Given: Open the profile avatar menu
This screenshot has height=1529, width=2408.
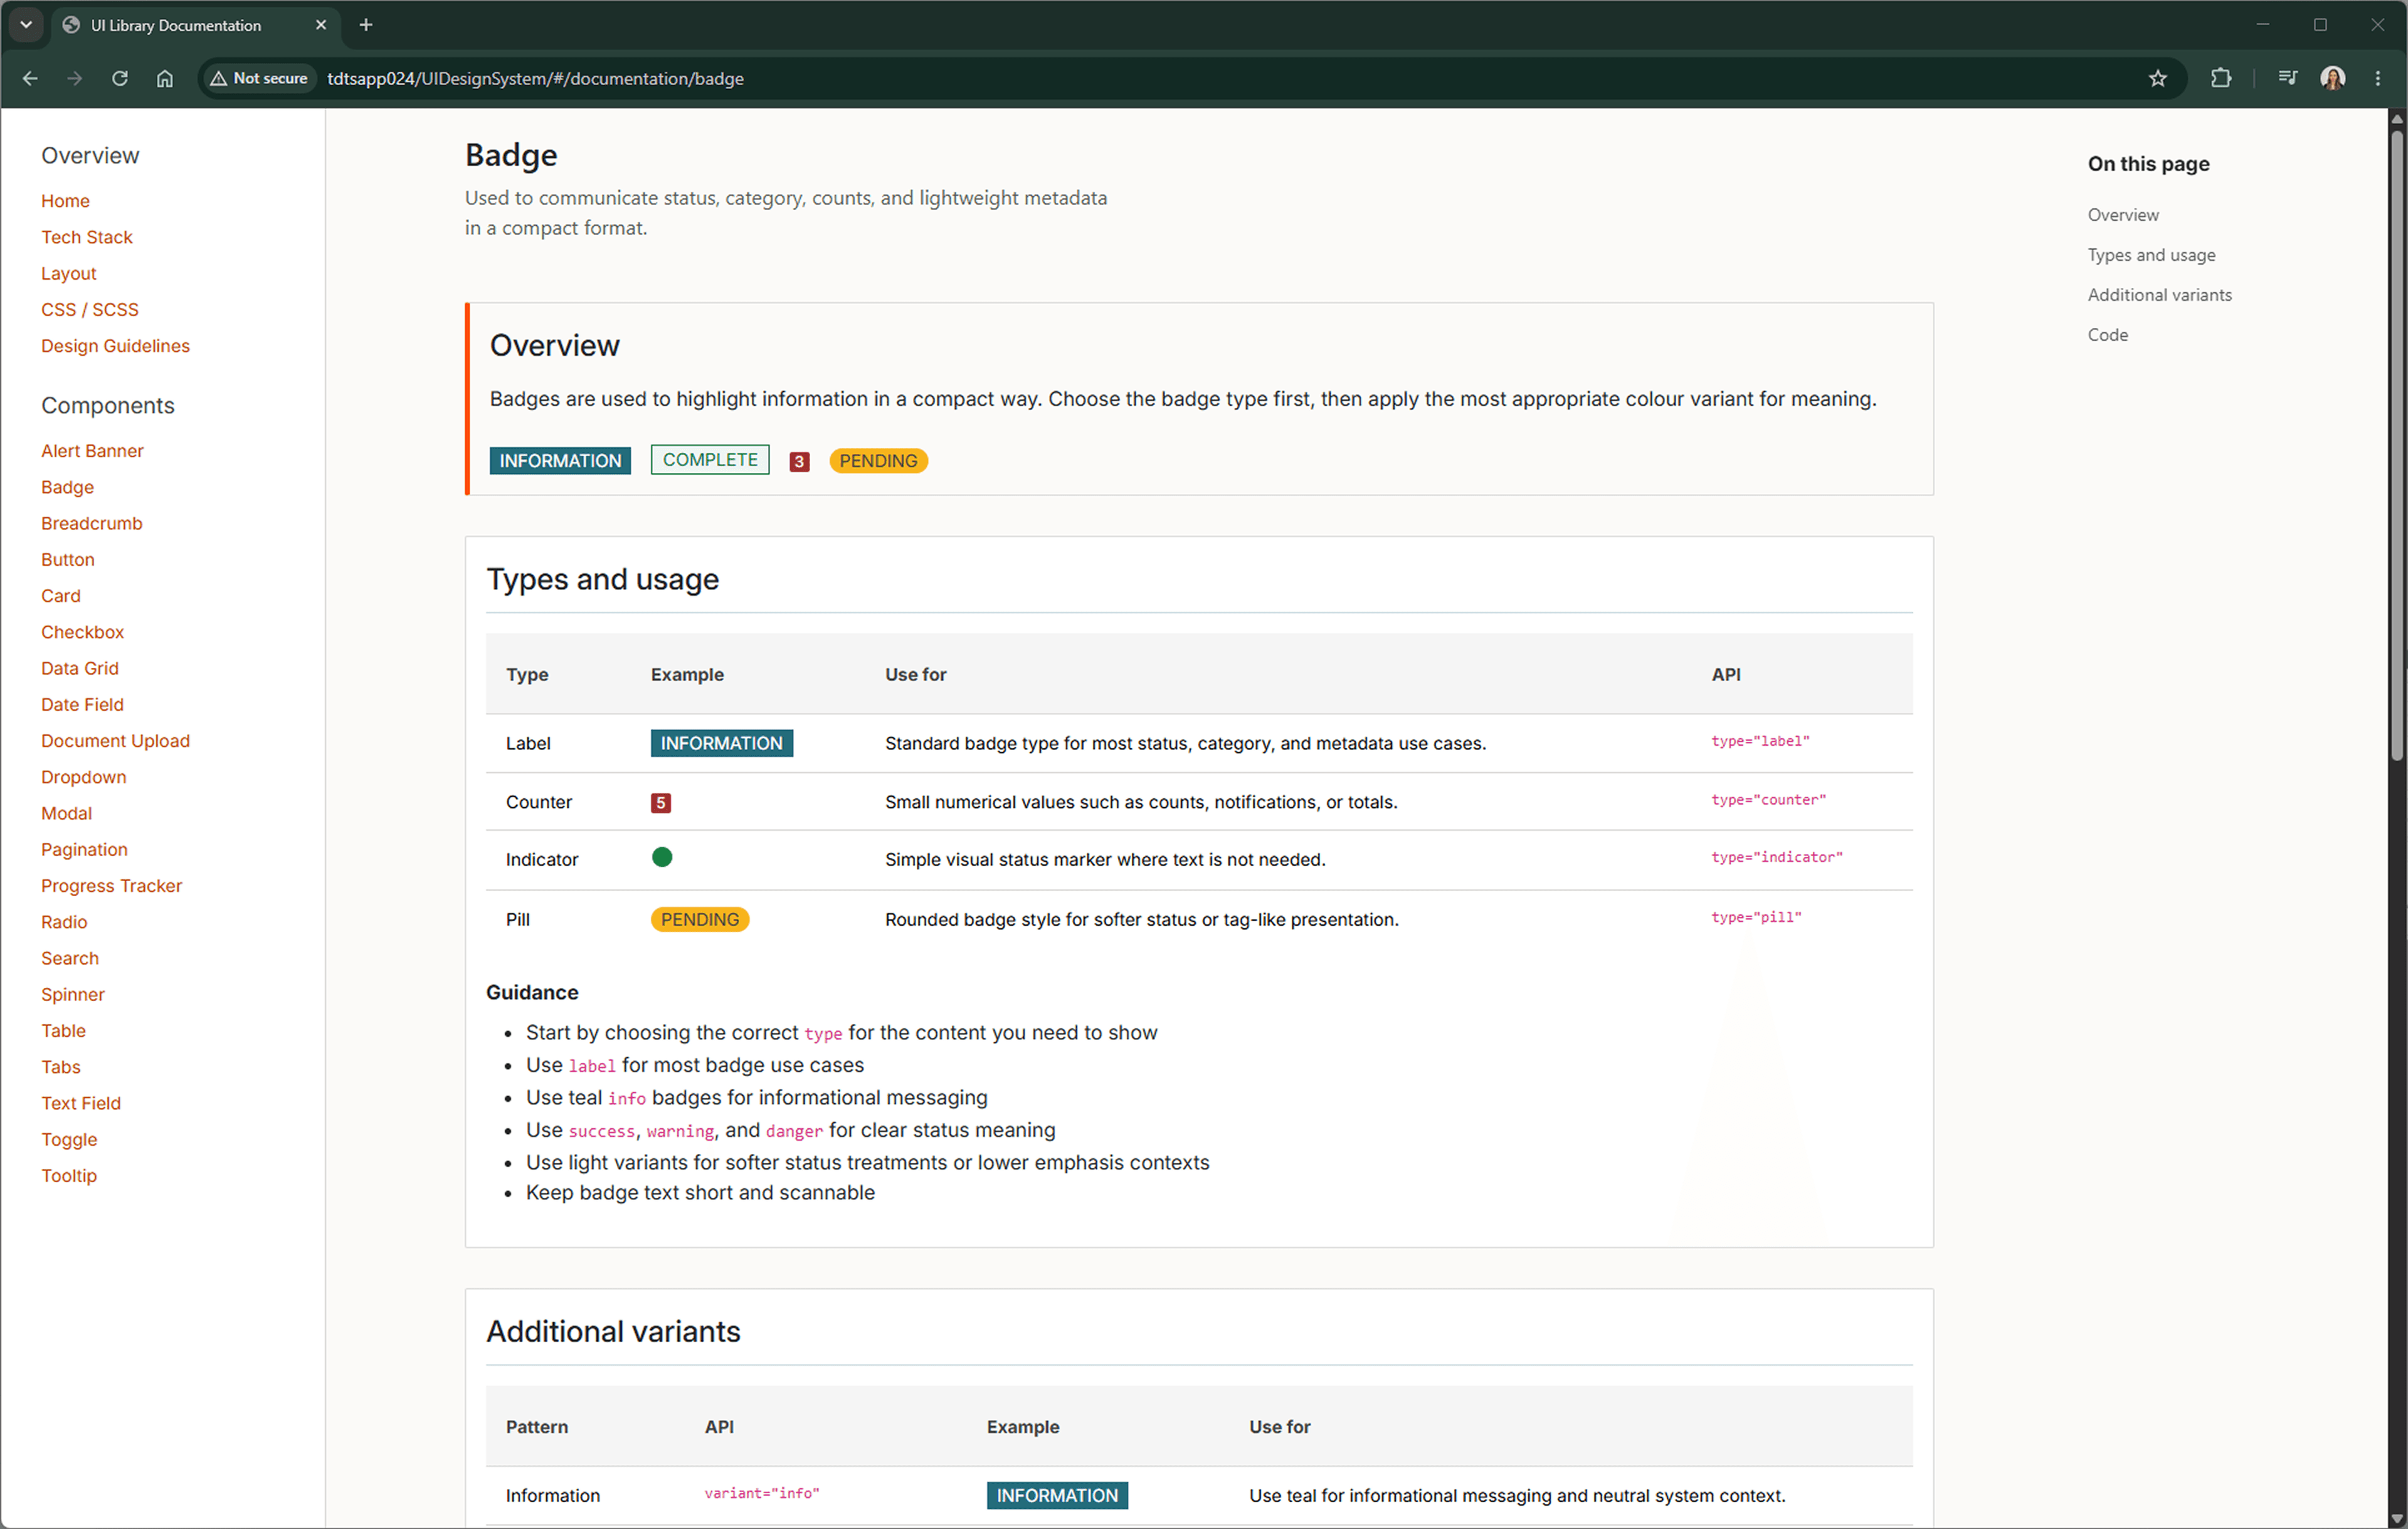Looking at the screenshot, I should pyautogui.click(x=2333, y=78).
